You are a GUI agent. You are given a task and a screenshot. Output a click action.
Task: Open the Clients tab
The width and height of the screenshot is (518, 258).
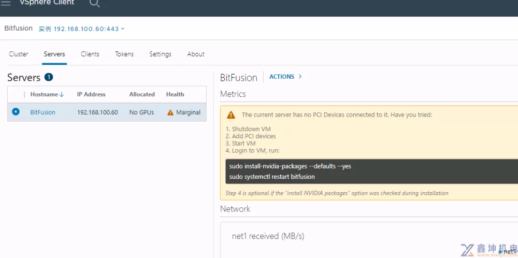[90, 54]
